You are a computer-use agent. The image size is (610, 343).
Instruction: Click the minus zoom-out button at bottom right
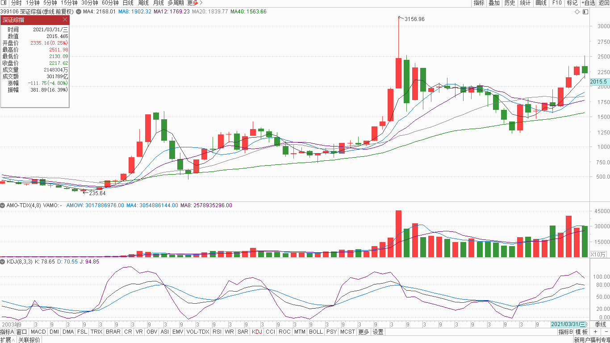pyautogui.click(x=606, y=332)
